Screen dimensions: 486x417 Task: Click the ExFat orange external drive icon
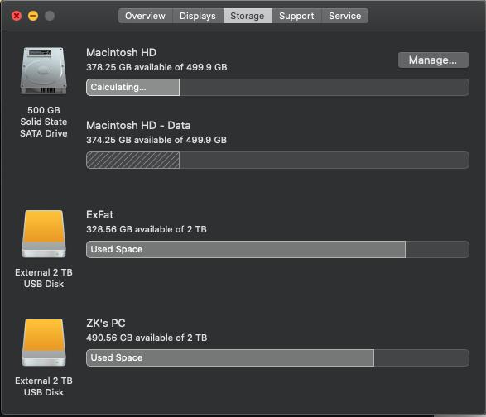click(x=44, y=234)
